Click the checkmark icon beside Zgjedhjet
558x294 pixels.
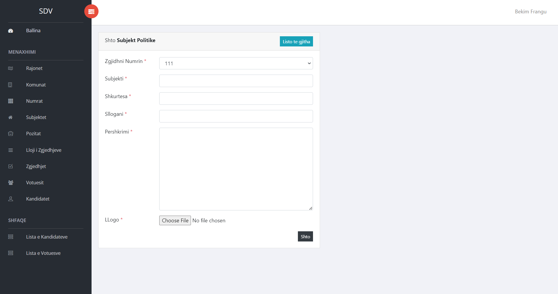[10, 166]
